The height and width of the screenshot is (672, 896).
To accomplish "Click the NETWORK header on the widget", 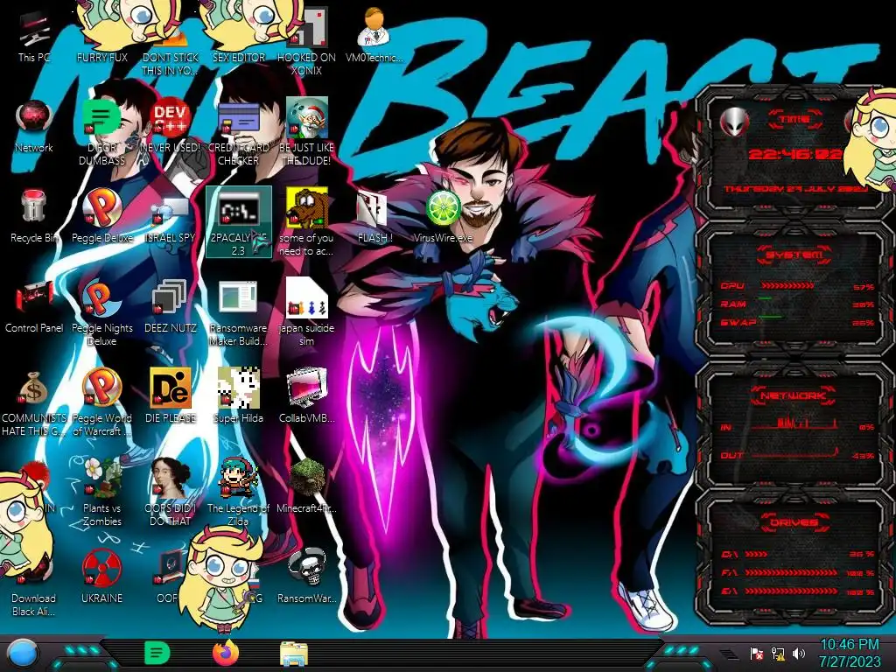I will click(794, 395).
